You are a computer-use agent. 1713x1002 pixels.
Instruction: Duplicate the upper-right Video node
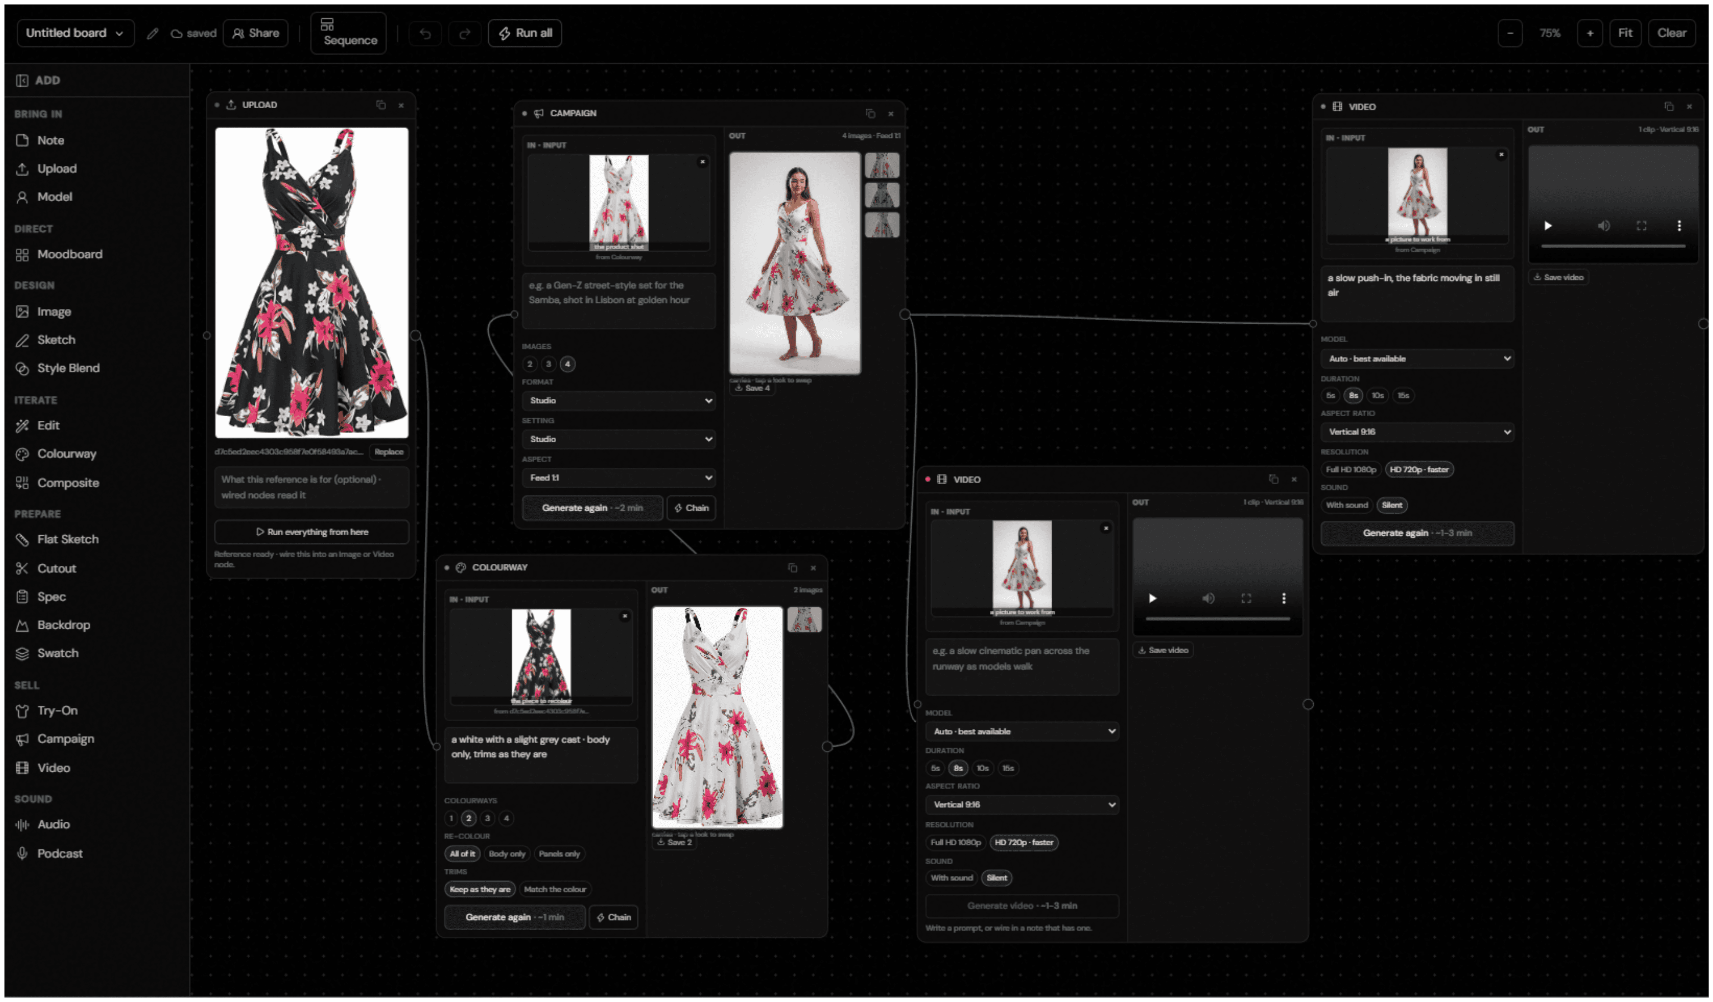pyautogui.click(x=1669, y=107)
